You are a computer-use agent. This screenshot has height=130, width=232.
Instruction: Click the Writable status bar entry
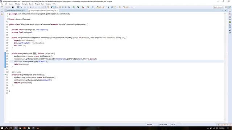pos(149,125)
